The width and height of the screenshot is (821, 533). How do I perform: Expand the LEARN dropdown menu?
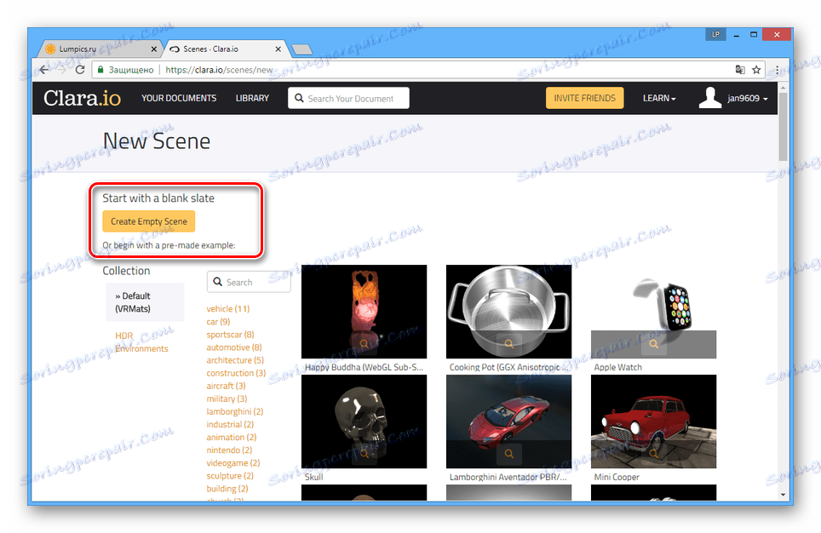point(659,98)
